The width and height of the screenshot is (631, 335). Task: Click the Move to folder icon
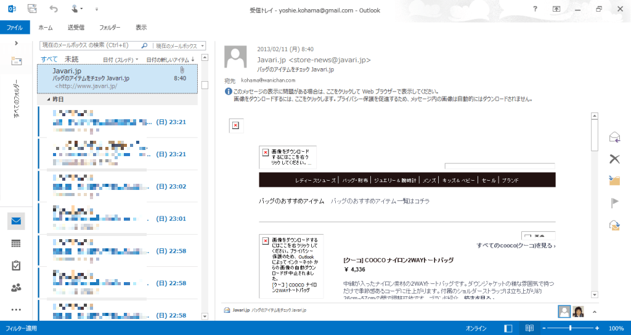click(614, 181)
